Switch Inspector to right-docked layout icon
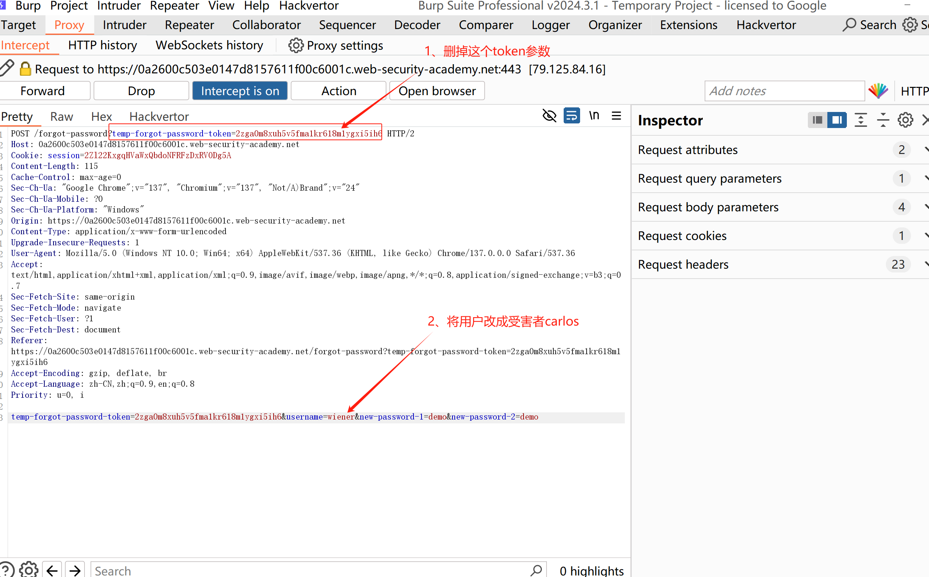This screenshot has height=577, width=929. pyautogui.click(x=837, y=120)
